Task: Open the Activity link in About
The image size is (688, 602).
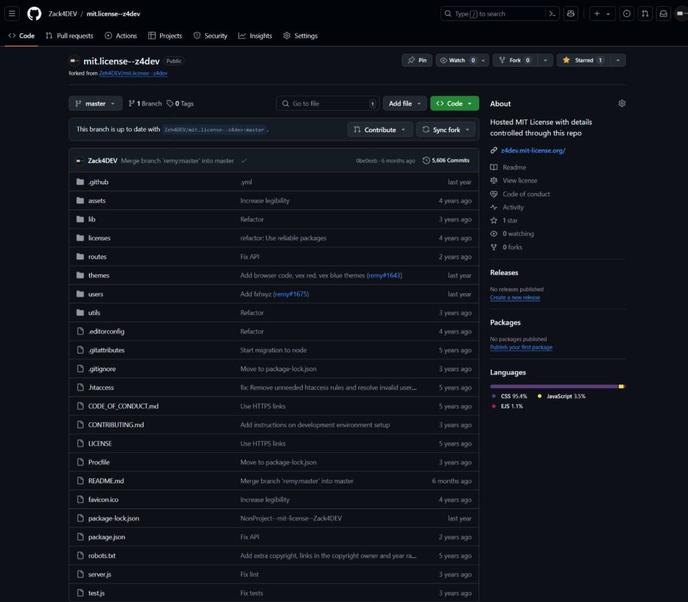Action: (508, 207)
